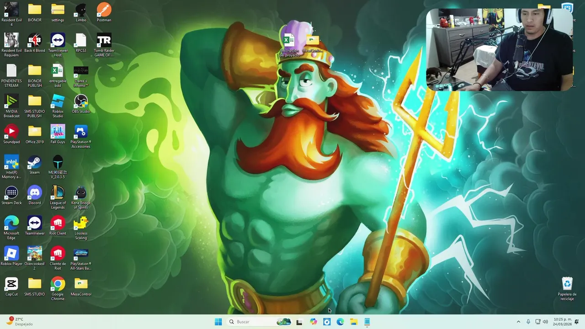Launch OBS Studio from the desktop
The image size is (585, 329).
81,104
